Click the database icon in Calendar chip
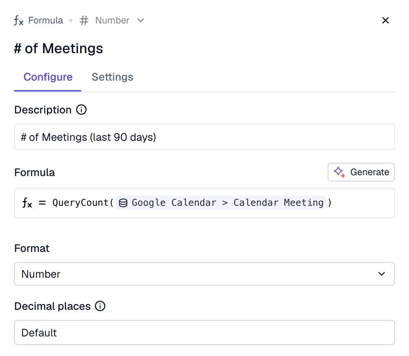This screenshot has width=409, height=356. [123, 203]
